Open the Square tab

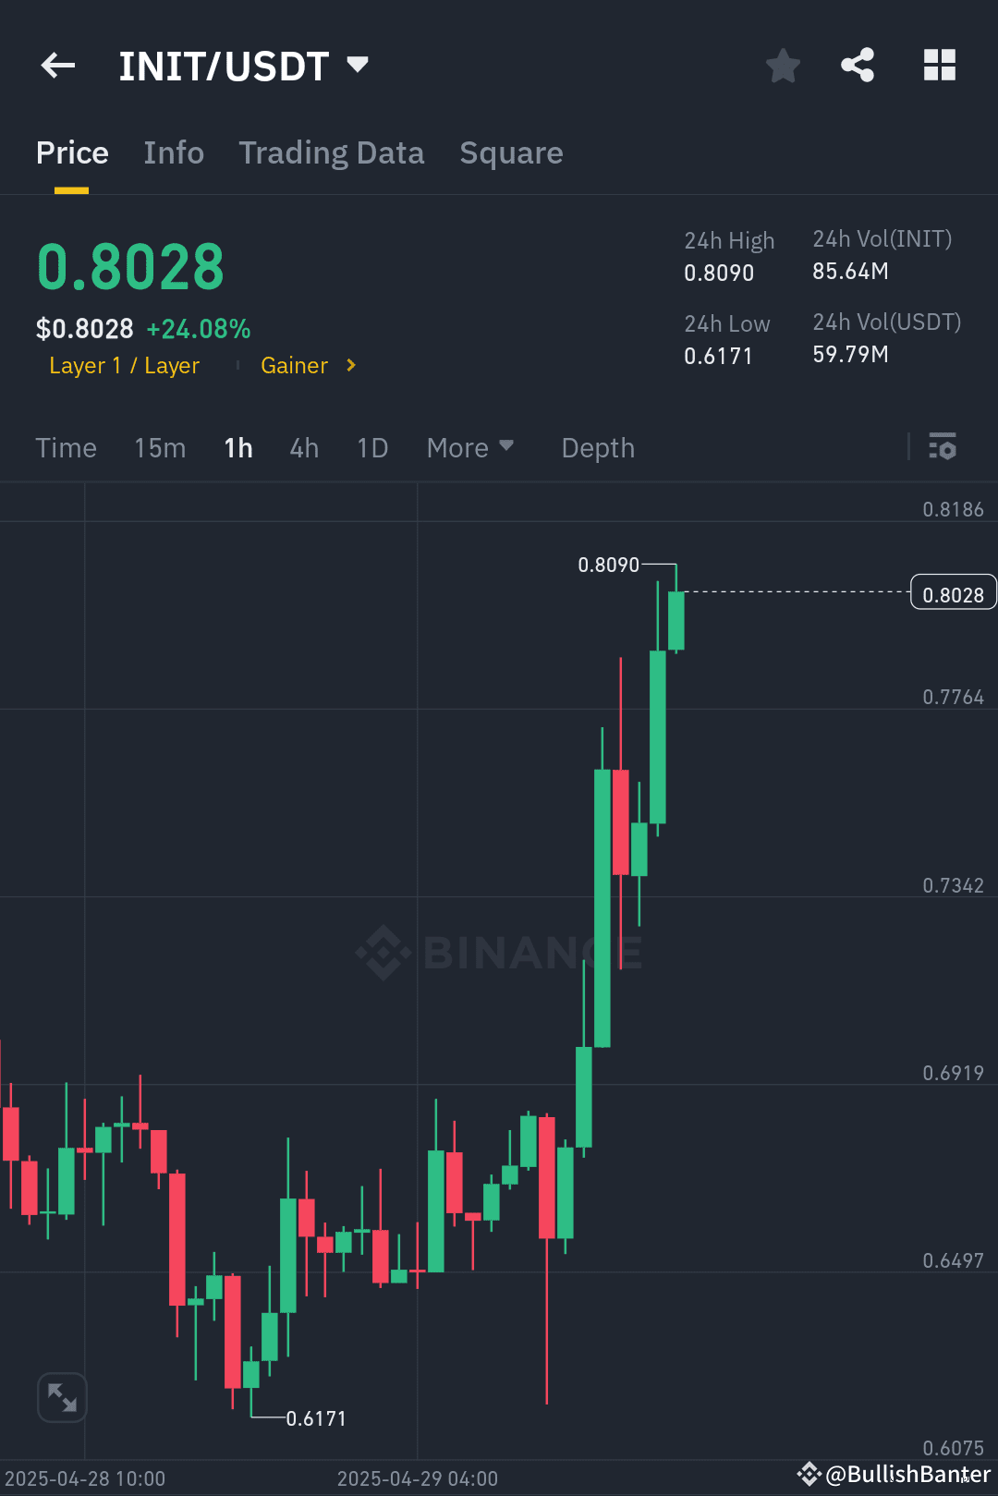coord(511,152)
